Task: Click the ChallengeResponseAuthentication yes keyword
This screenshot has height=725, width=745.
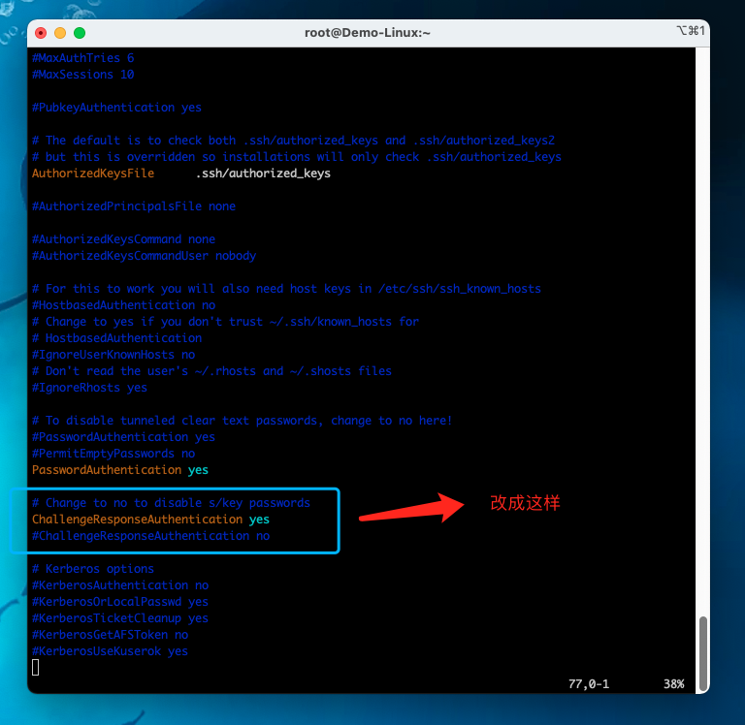Action: pos(138,520)
